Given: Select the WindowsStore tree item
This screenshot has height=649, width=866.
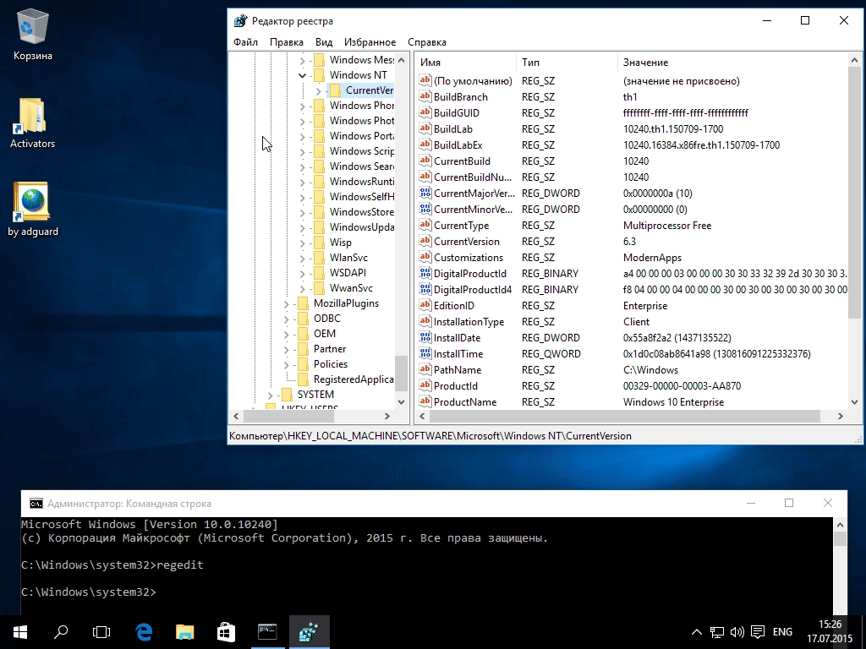Looking at the screenshot, I should click(x=362, y=212).
